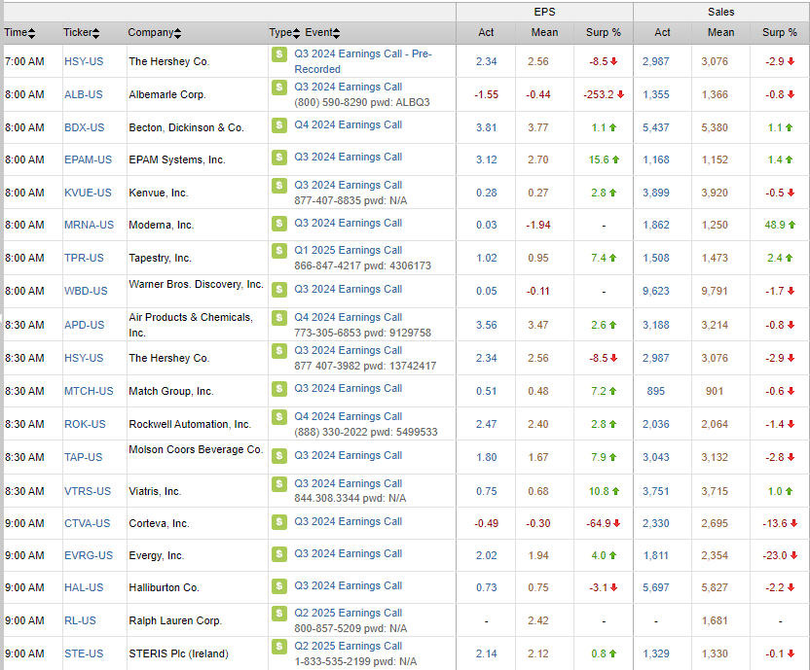This screenshot has width=810, height=670.
Task: Open Becton Dickinson's Q4 2024 Earnings Call link
Action: tap(348, 125)
